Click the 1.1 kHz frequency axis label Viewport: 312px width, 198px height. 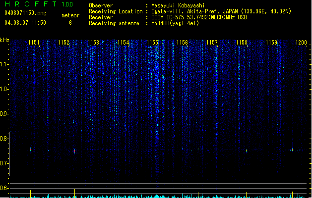point(4,64)
